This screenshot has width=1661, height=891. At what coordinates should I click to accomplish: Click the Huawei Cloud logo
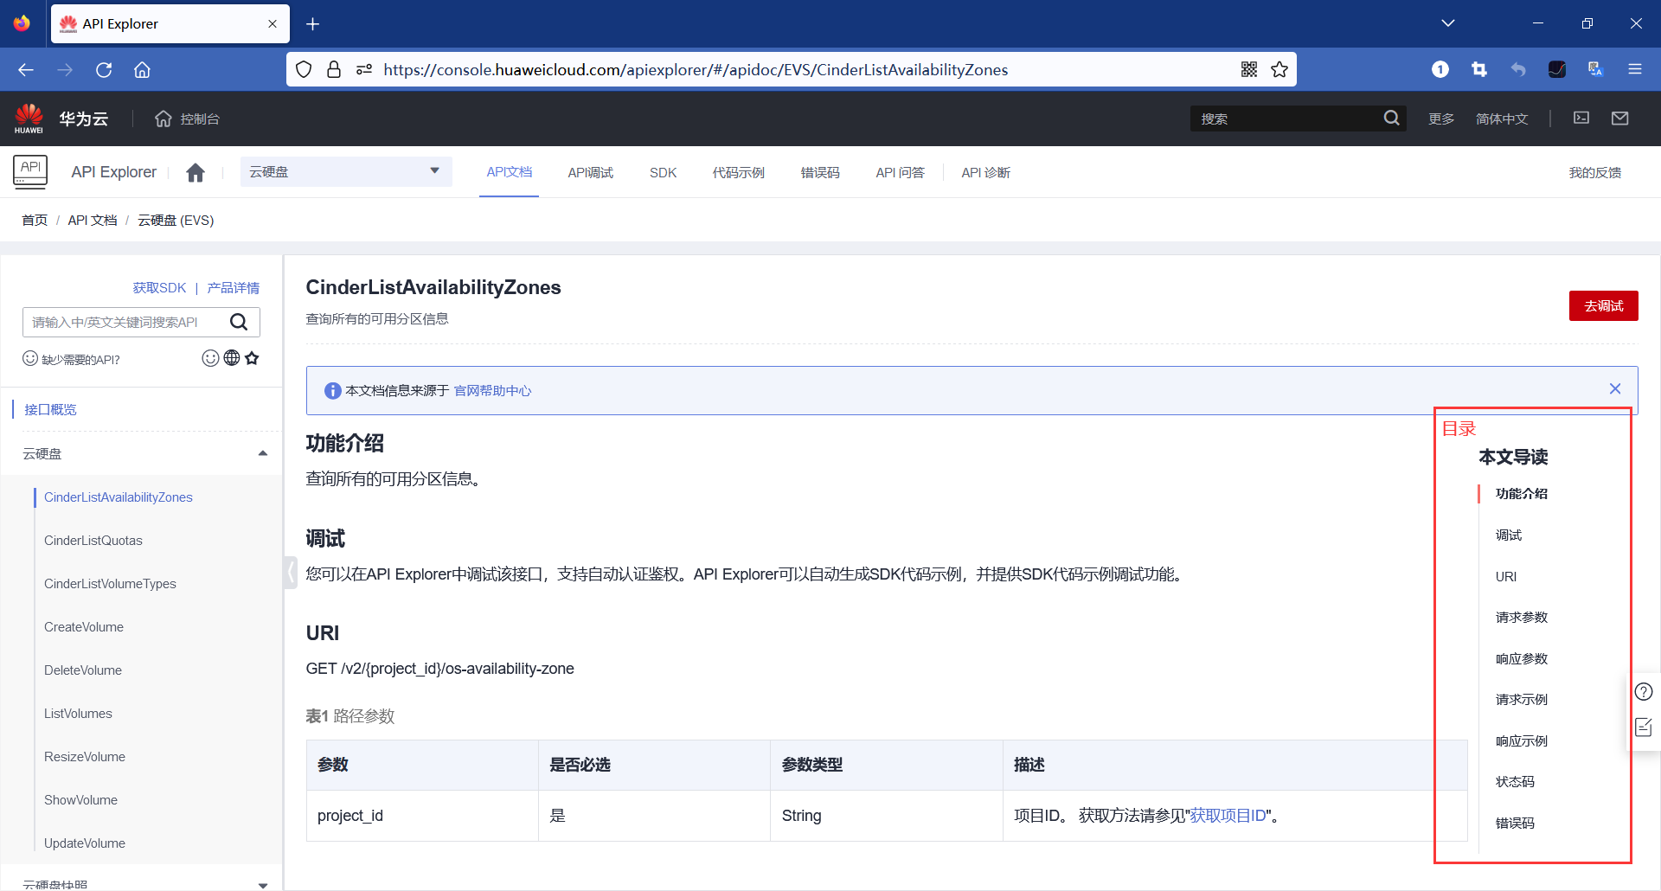[61, 119]
